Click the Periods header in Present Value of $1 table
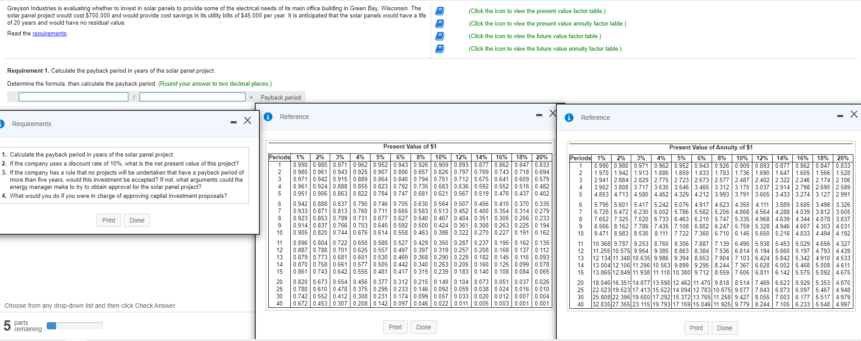This screenshot has height=341, width=861. pyautogui.click(x=279, y=157)
